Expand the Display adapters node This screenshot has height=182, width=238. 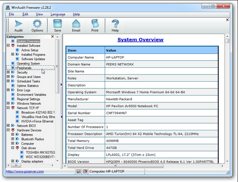pos(13,161)
